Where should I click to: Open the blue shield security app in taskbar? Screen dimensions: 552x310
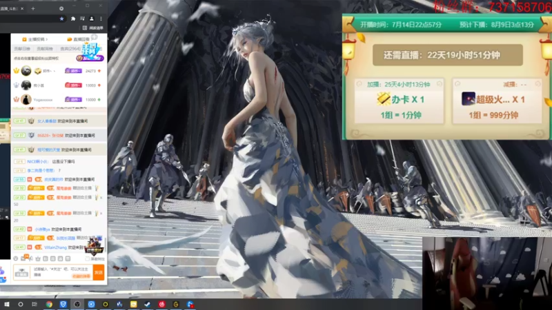(63, 304)
